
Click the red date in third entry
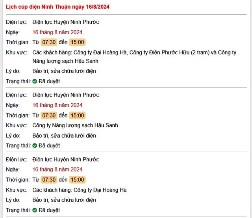pyautogui.click(x=57, y=170)
